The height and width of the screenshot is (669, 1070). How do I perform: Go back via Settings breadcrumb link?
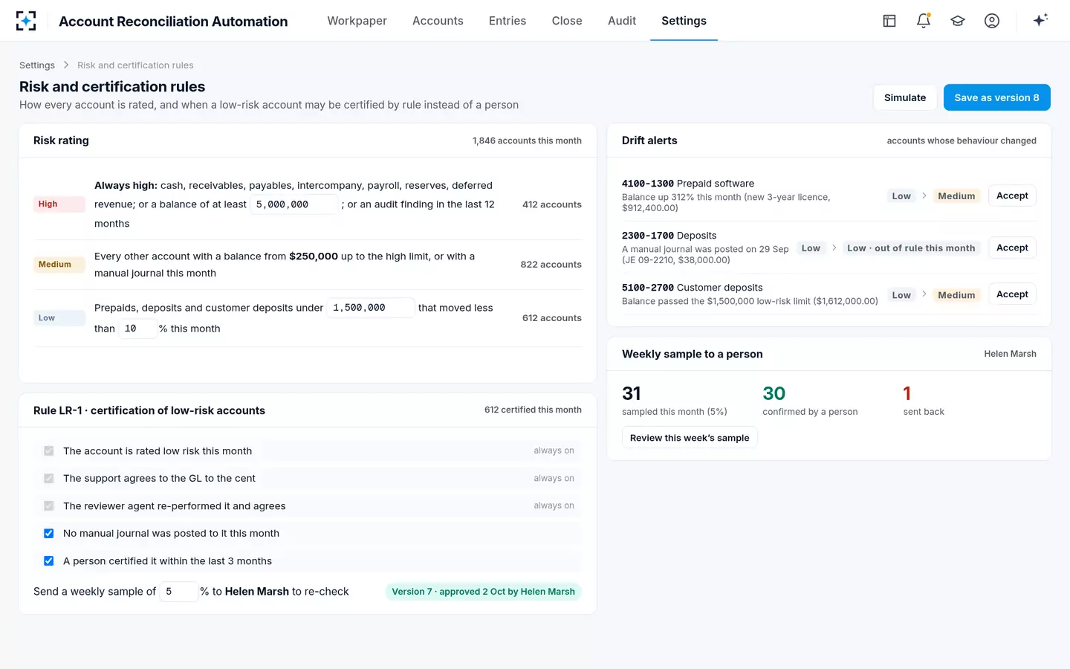[x=37, y=65]
